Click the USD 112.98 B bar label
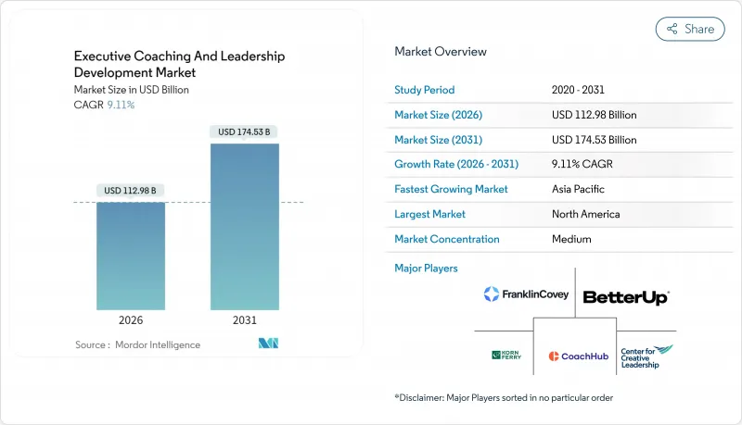 click(131, 191)
